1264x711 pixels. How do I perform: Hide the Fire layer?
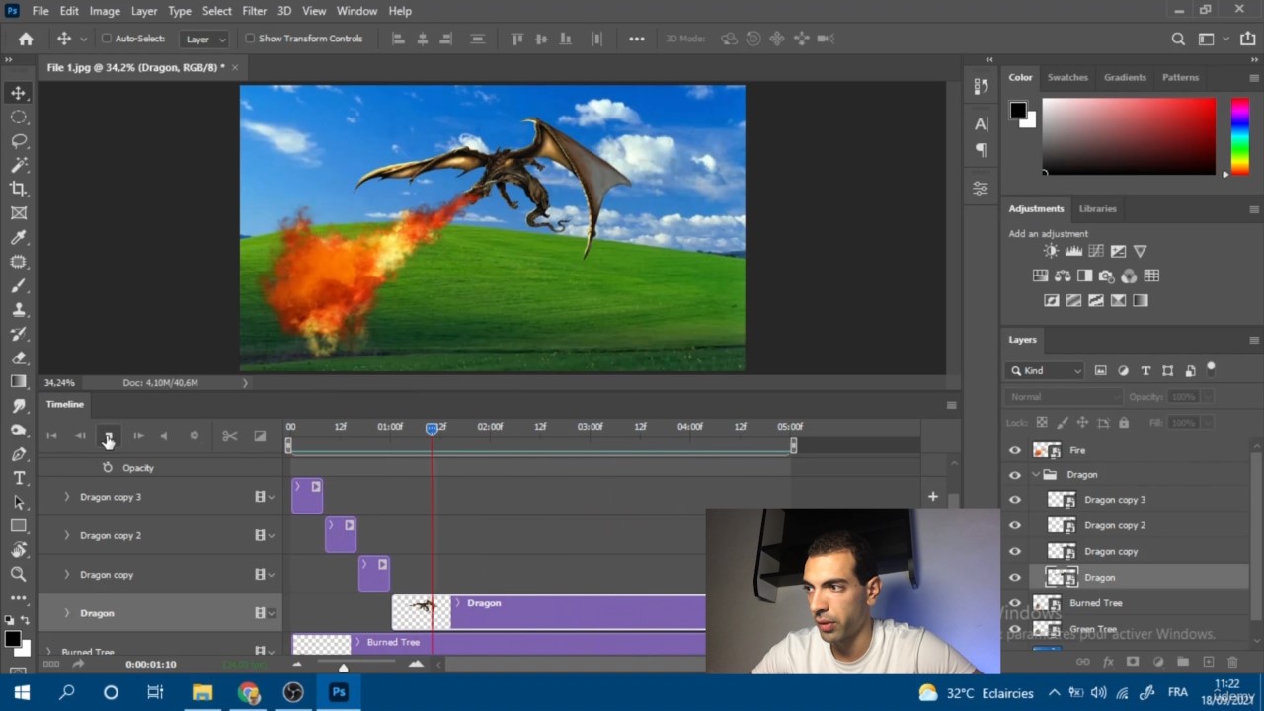tap(1015, 450)
